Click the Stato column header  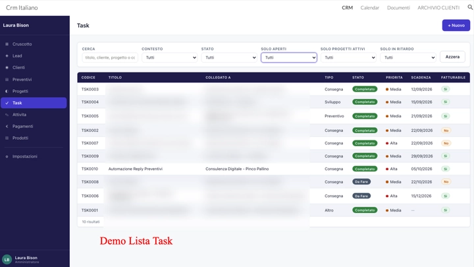tap(358, 78)
